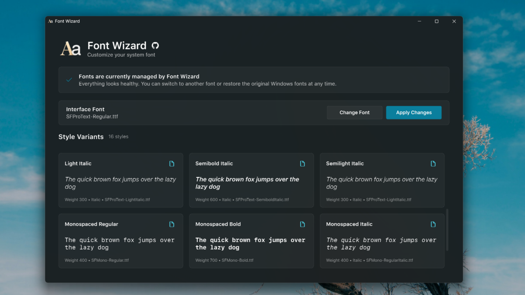
Task: Click the file icon on Monospaced Bold card
Action: pos(302,224)
